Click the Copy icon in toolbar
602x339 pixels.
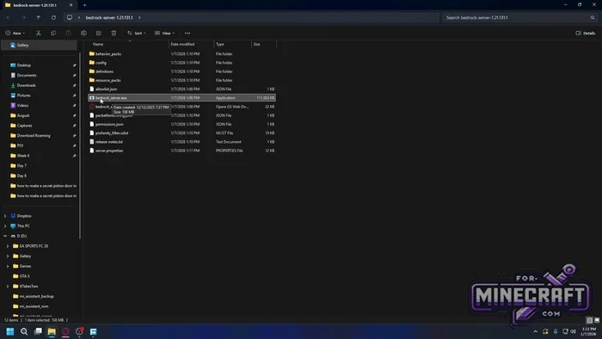[x=53, y=33]
